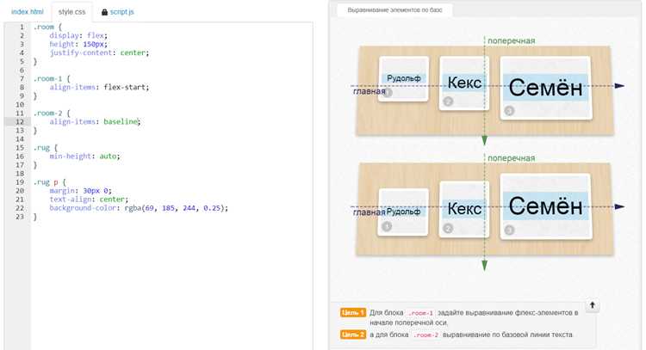
Task: Switch to the style.css tab
Action: coord(71,12)
